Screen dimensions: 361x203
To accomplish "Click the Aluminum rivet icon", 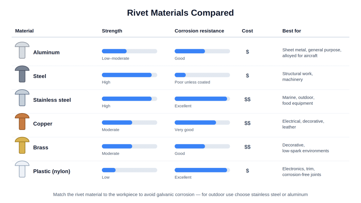I will [x=22, y=50].
